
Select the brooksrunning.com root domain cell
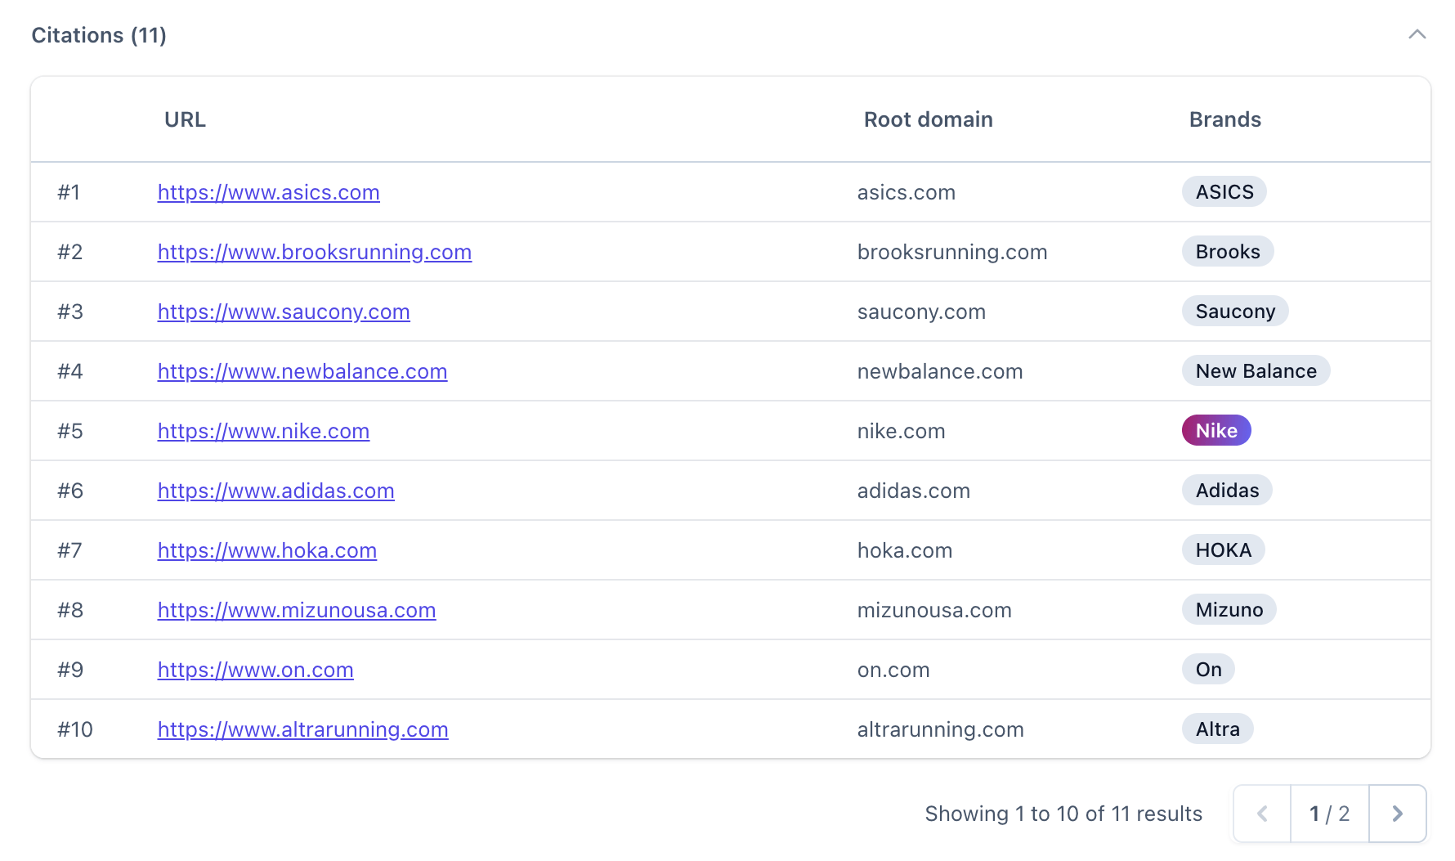(952, 252)
